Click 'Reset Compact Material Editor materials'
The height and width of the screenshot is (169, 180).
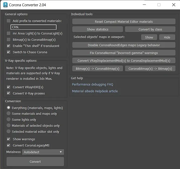tap(124, 21)
